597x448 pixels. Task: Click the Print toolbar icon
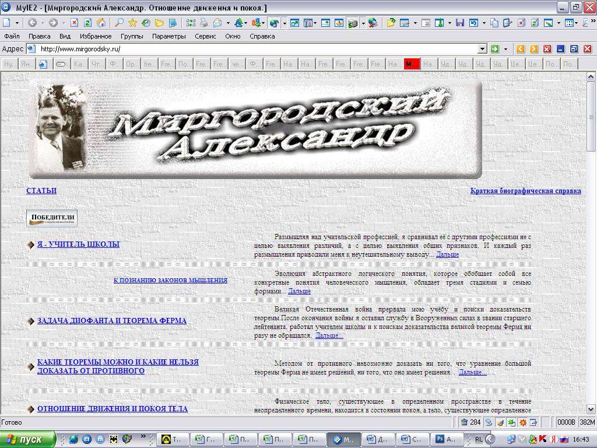coord(203,23)
